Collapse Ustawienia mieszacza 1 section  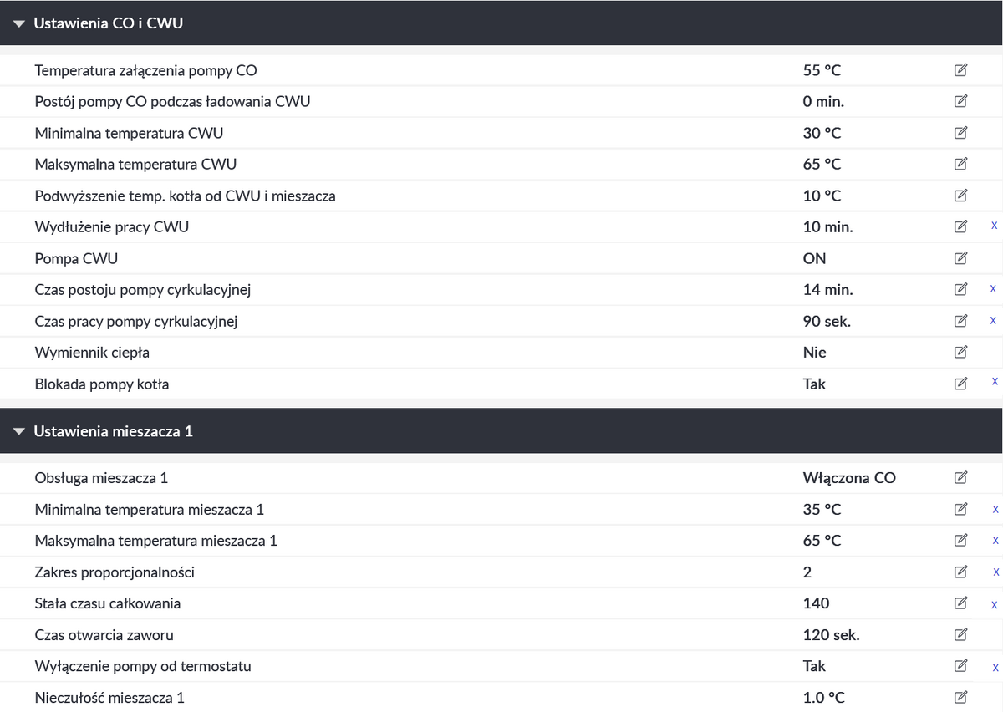pos(20,431)
